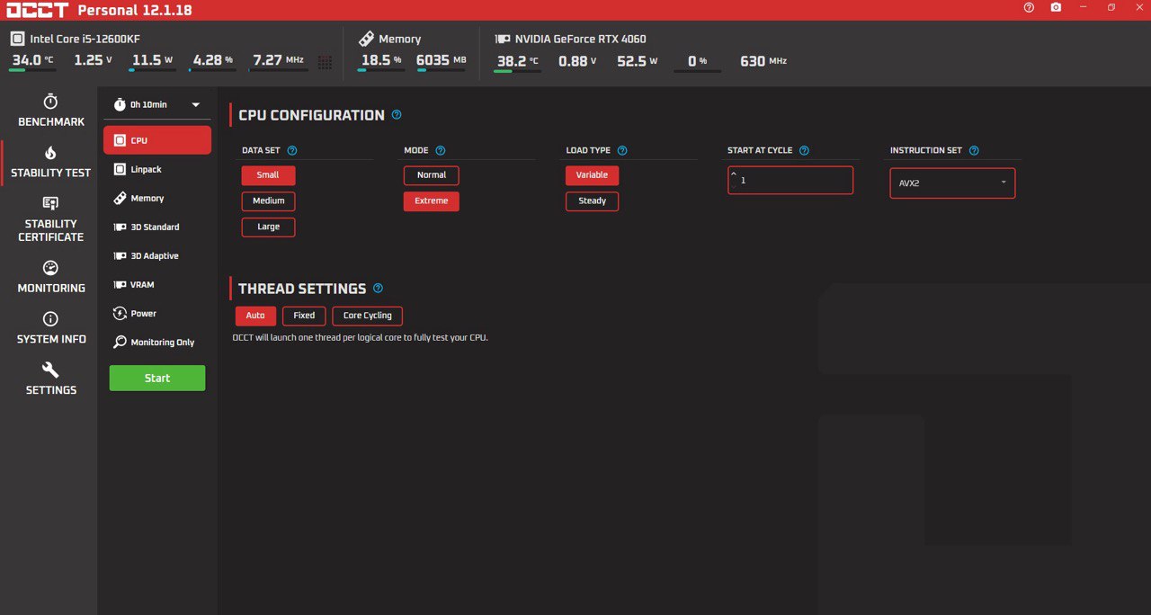Image resolution: width=1151 pixels, height=615 pixels.
Task: Click the GPU power 52.5 W value
Action: pos(638,61)
